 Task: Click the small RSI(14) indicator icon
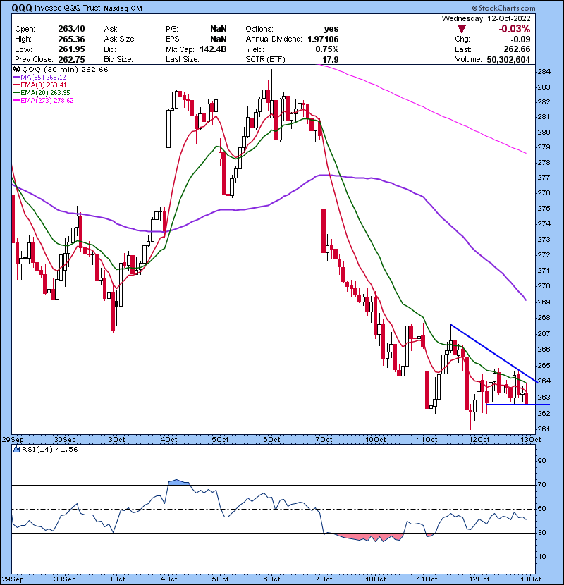pyautogui.click(x=17, y=449)
